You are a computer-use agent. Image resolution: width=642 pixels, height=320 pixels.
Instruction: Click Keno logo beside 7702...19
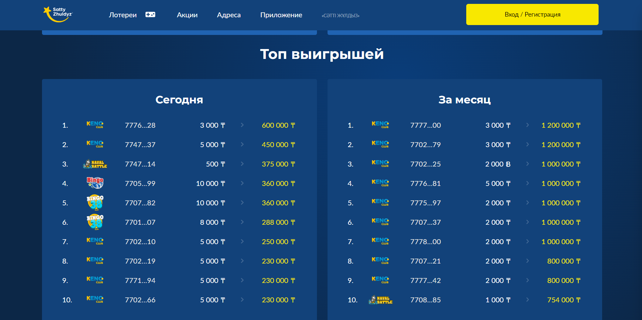coord(95,260)
